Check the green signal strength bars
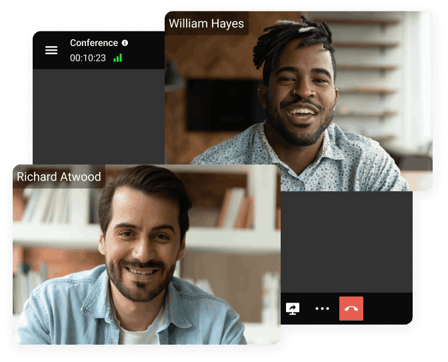The height and width of the screenshot is (362, 448). click(x=117, y=58)
